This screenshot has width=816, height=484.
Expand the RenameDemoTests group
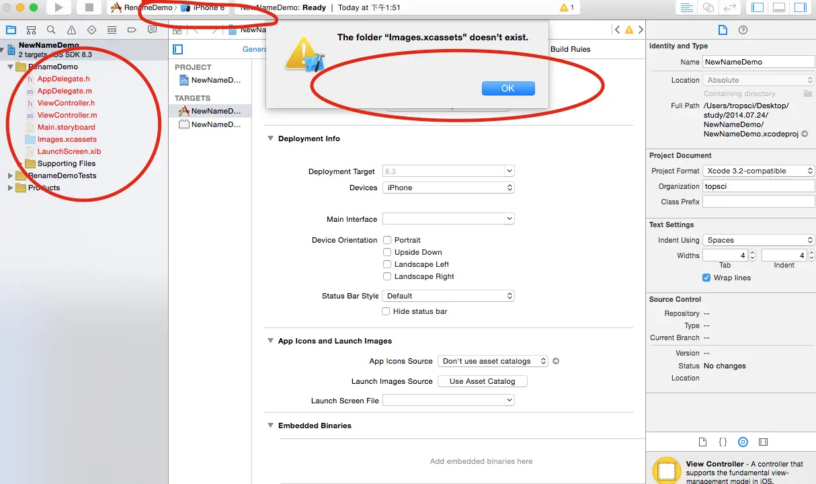(x=10, y=175)
